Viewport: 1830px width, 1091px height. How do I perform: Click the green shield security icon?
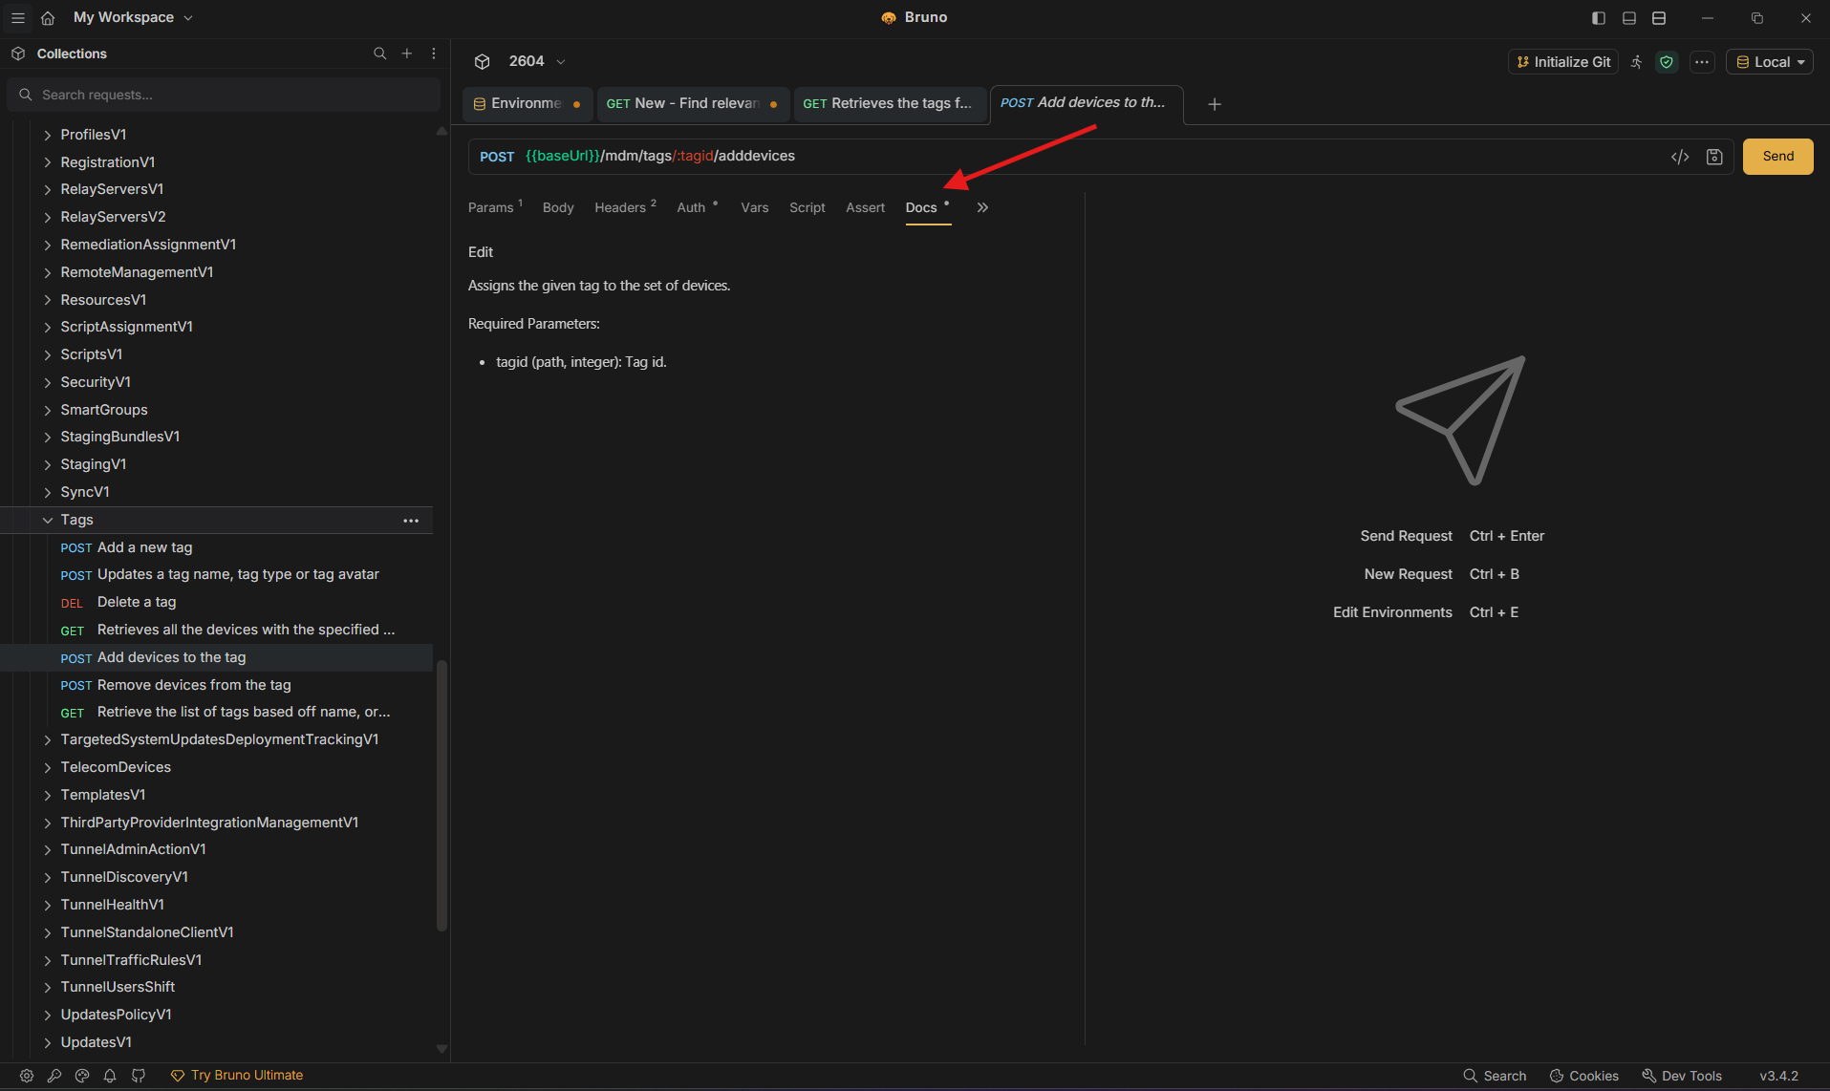(x=1667, y=62)
